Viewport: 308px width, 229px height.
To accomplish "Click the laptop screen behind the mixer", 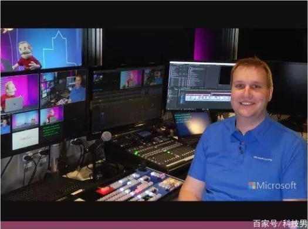I will tap(192, 125).
